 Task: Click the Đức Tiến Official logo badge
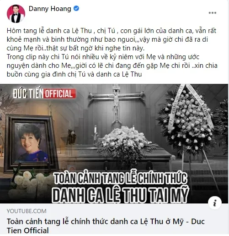pyautogui.click(x=44, y=93)
